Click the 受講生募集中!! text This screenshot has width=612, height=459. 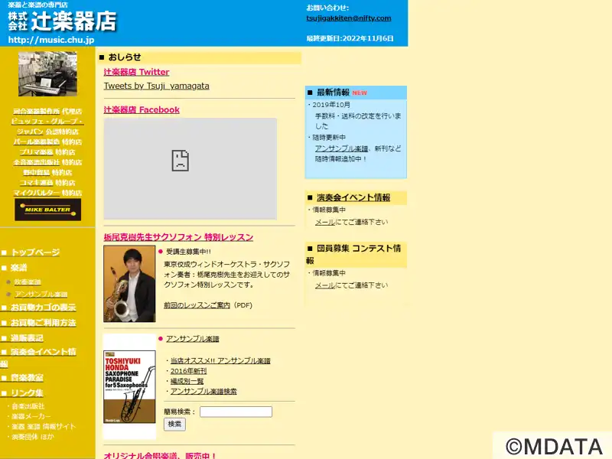pos(188,252)
